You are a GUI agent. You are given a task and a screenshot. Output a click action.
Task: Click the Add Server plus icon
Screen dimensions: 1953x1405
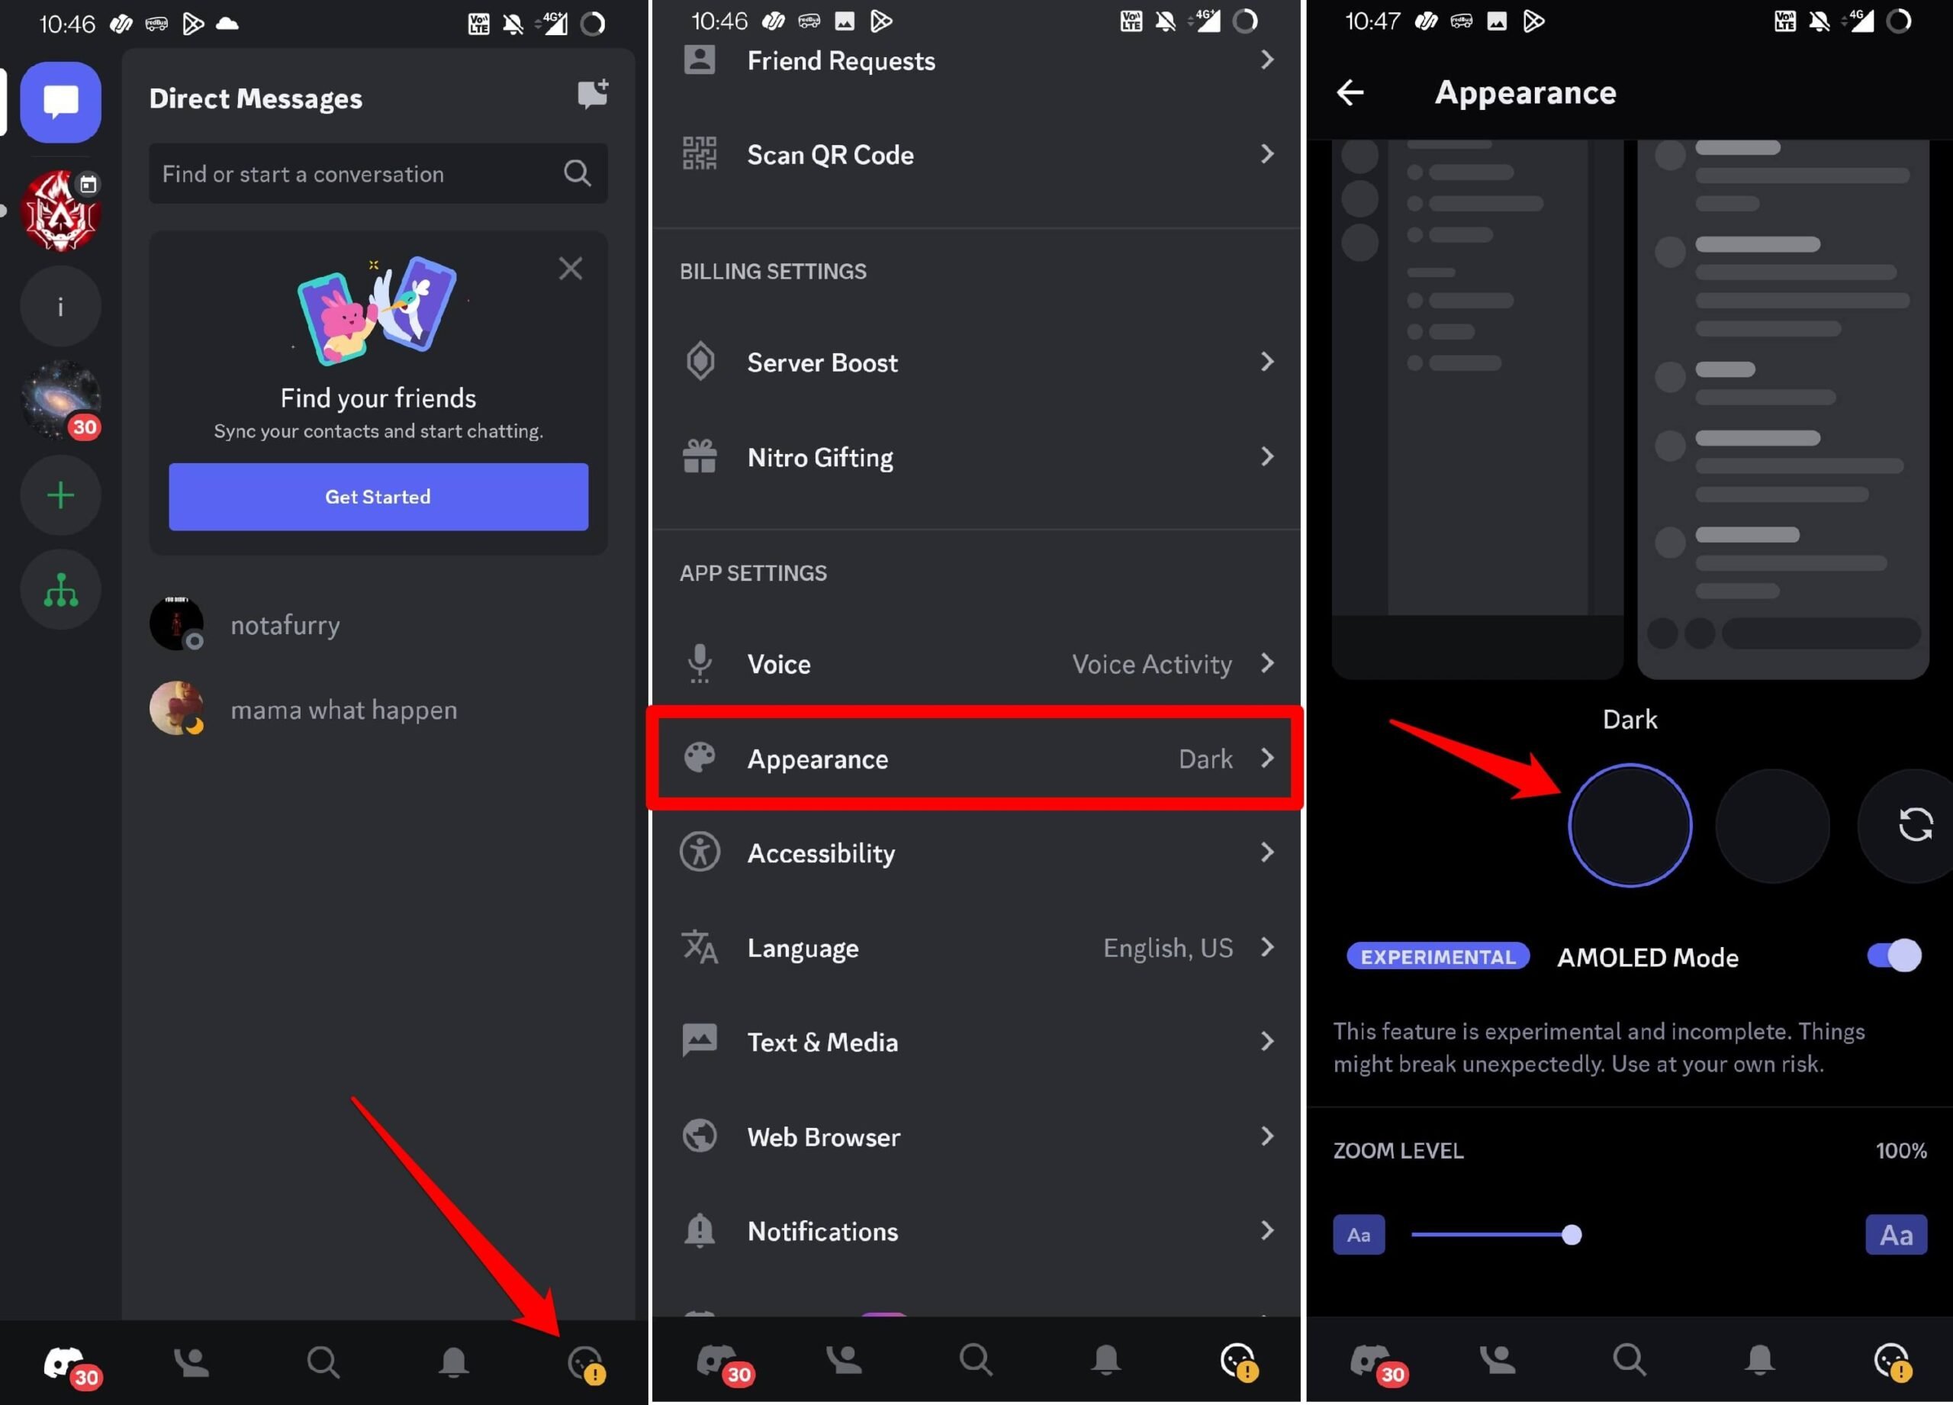(60, 495)
